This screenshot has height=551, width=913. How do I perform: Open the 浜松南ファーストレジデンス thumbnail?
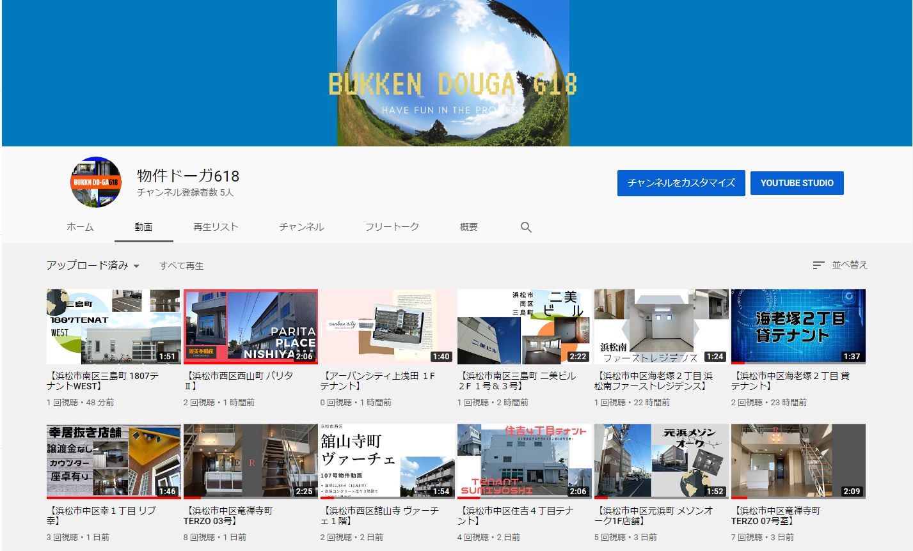661,327
